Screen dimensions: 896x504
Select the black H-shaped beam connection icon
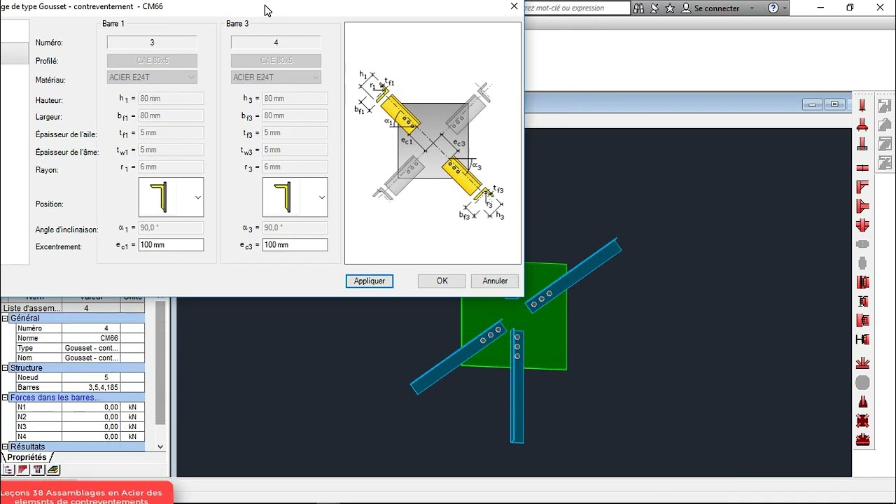[862, 339]
